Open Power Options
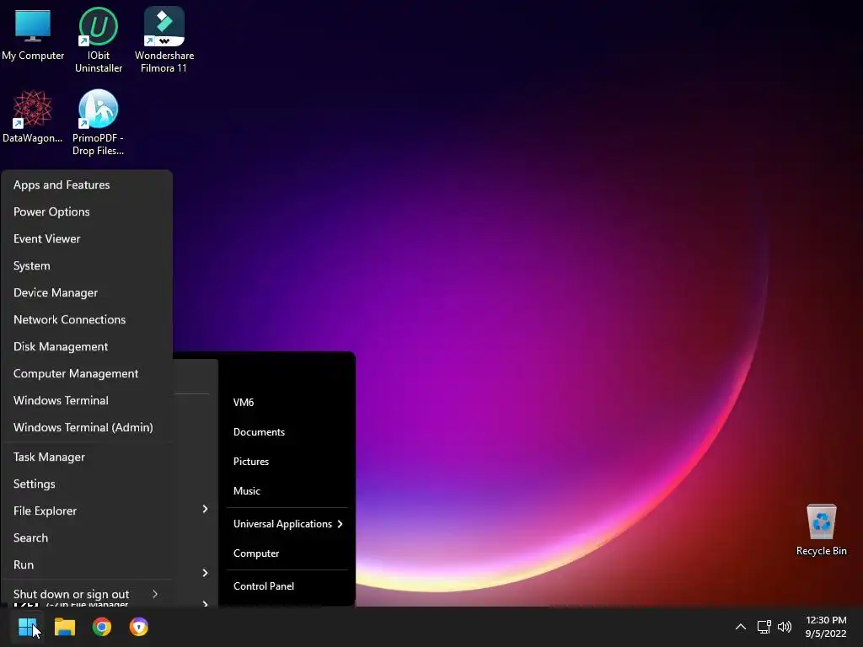Screen dimensions: 863x647 [x=87, y=211]
